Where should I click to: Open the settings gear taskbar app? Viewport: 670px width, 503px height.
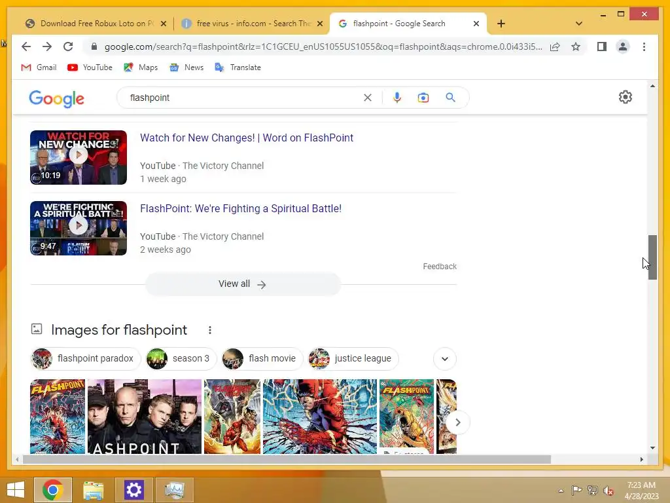pos(133,490)
